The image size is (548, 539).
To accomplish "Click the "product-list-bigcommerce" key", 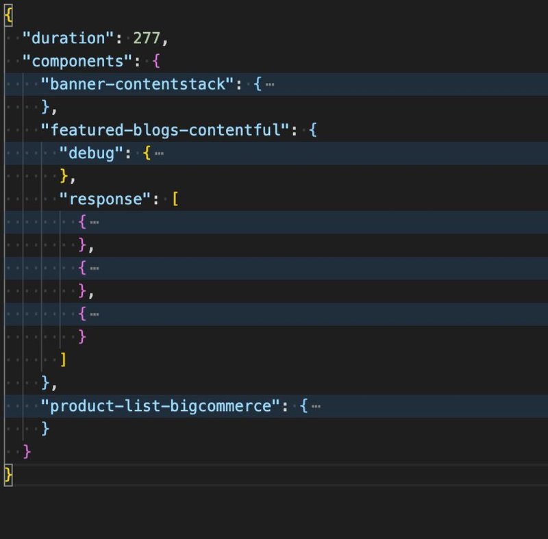I will click(x=160, y=406).
